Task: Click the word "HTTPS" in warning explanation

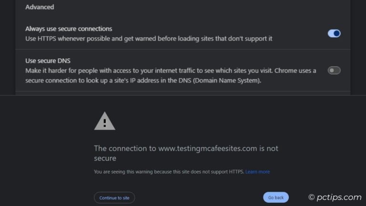Action: point(236,172)
